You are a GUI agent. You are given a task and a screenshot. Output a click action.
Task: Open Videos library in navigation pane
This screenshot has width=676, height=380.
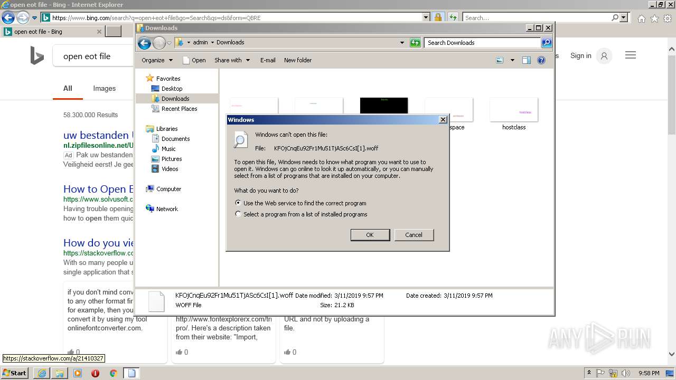click(x=170, y=169)
